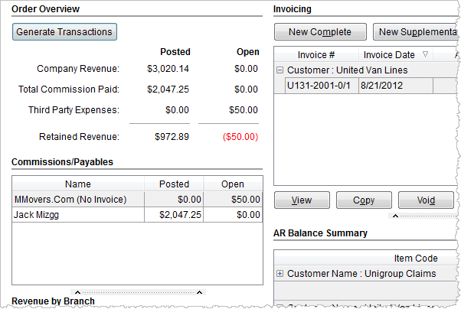Click the left splitter chevron below Commissions/Payables

(74, 292)
